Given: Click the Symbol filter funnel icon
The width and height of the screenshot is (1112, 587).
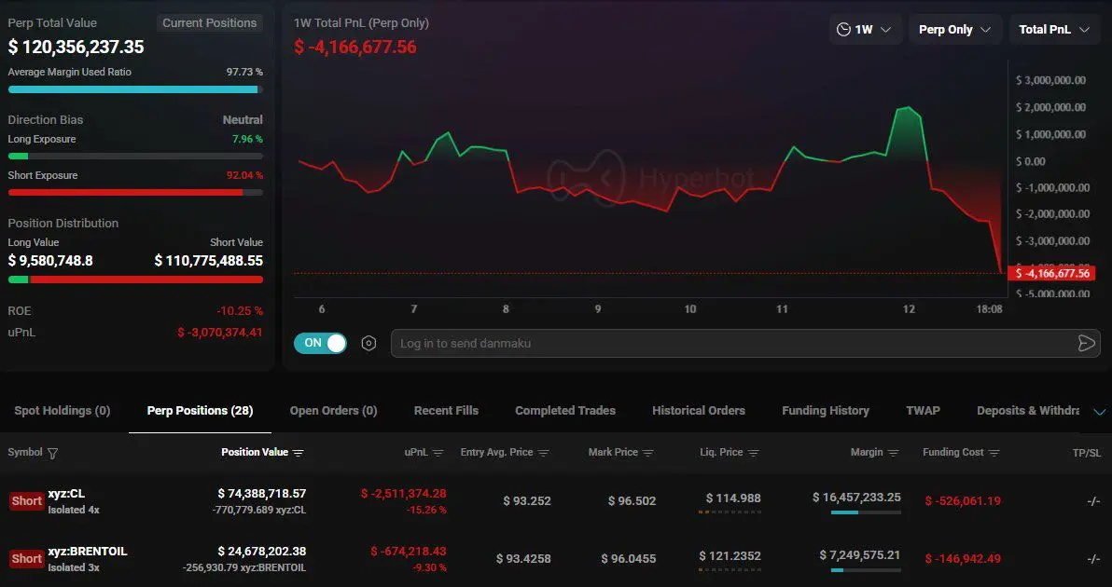Looking at the screenshot, I should pyautogui.click(x=52, y=453).
